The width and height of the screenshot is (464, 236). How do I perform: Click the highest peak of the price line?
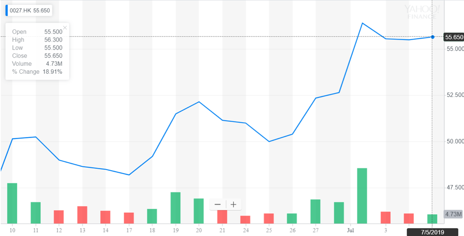(362, 23)
